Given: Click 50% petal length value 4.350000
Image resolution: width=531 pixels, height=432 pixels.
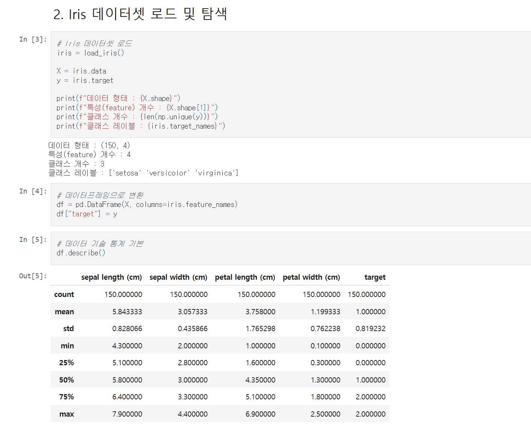Looking at the screenshot, I should point(261,380).
